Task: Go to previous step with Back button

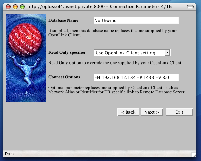Action: [128, 112]
